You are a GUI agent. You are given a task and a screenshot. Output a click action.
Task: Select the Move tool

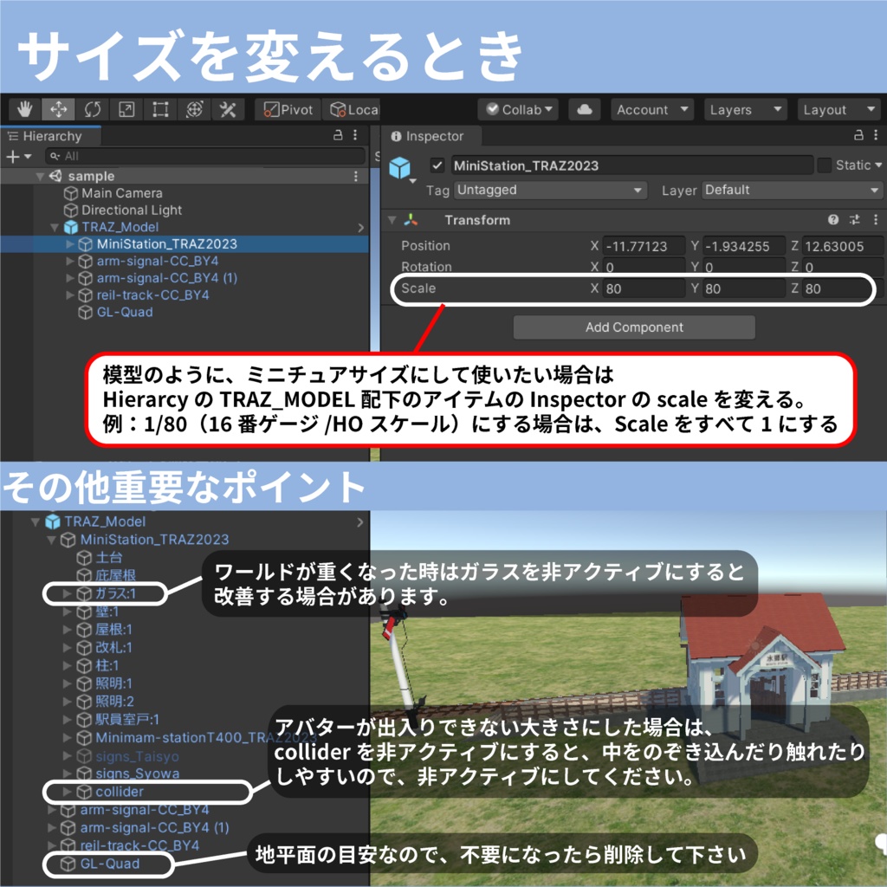click(x=58, y=109)
